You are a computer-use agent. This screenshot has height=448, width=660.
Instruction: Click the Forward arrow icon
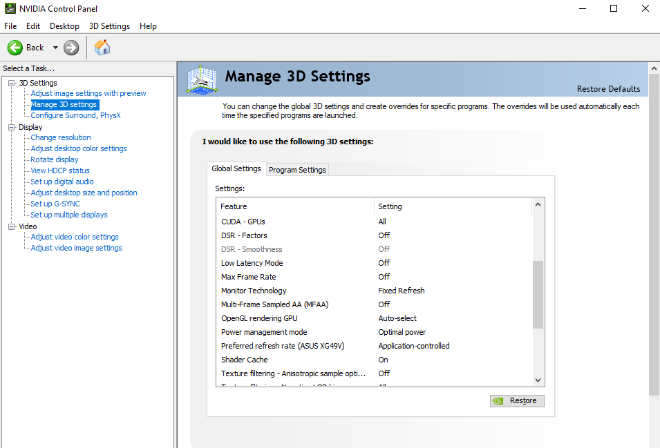point(71,48)
